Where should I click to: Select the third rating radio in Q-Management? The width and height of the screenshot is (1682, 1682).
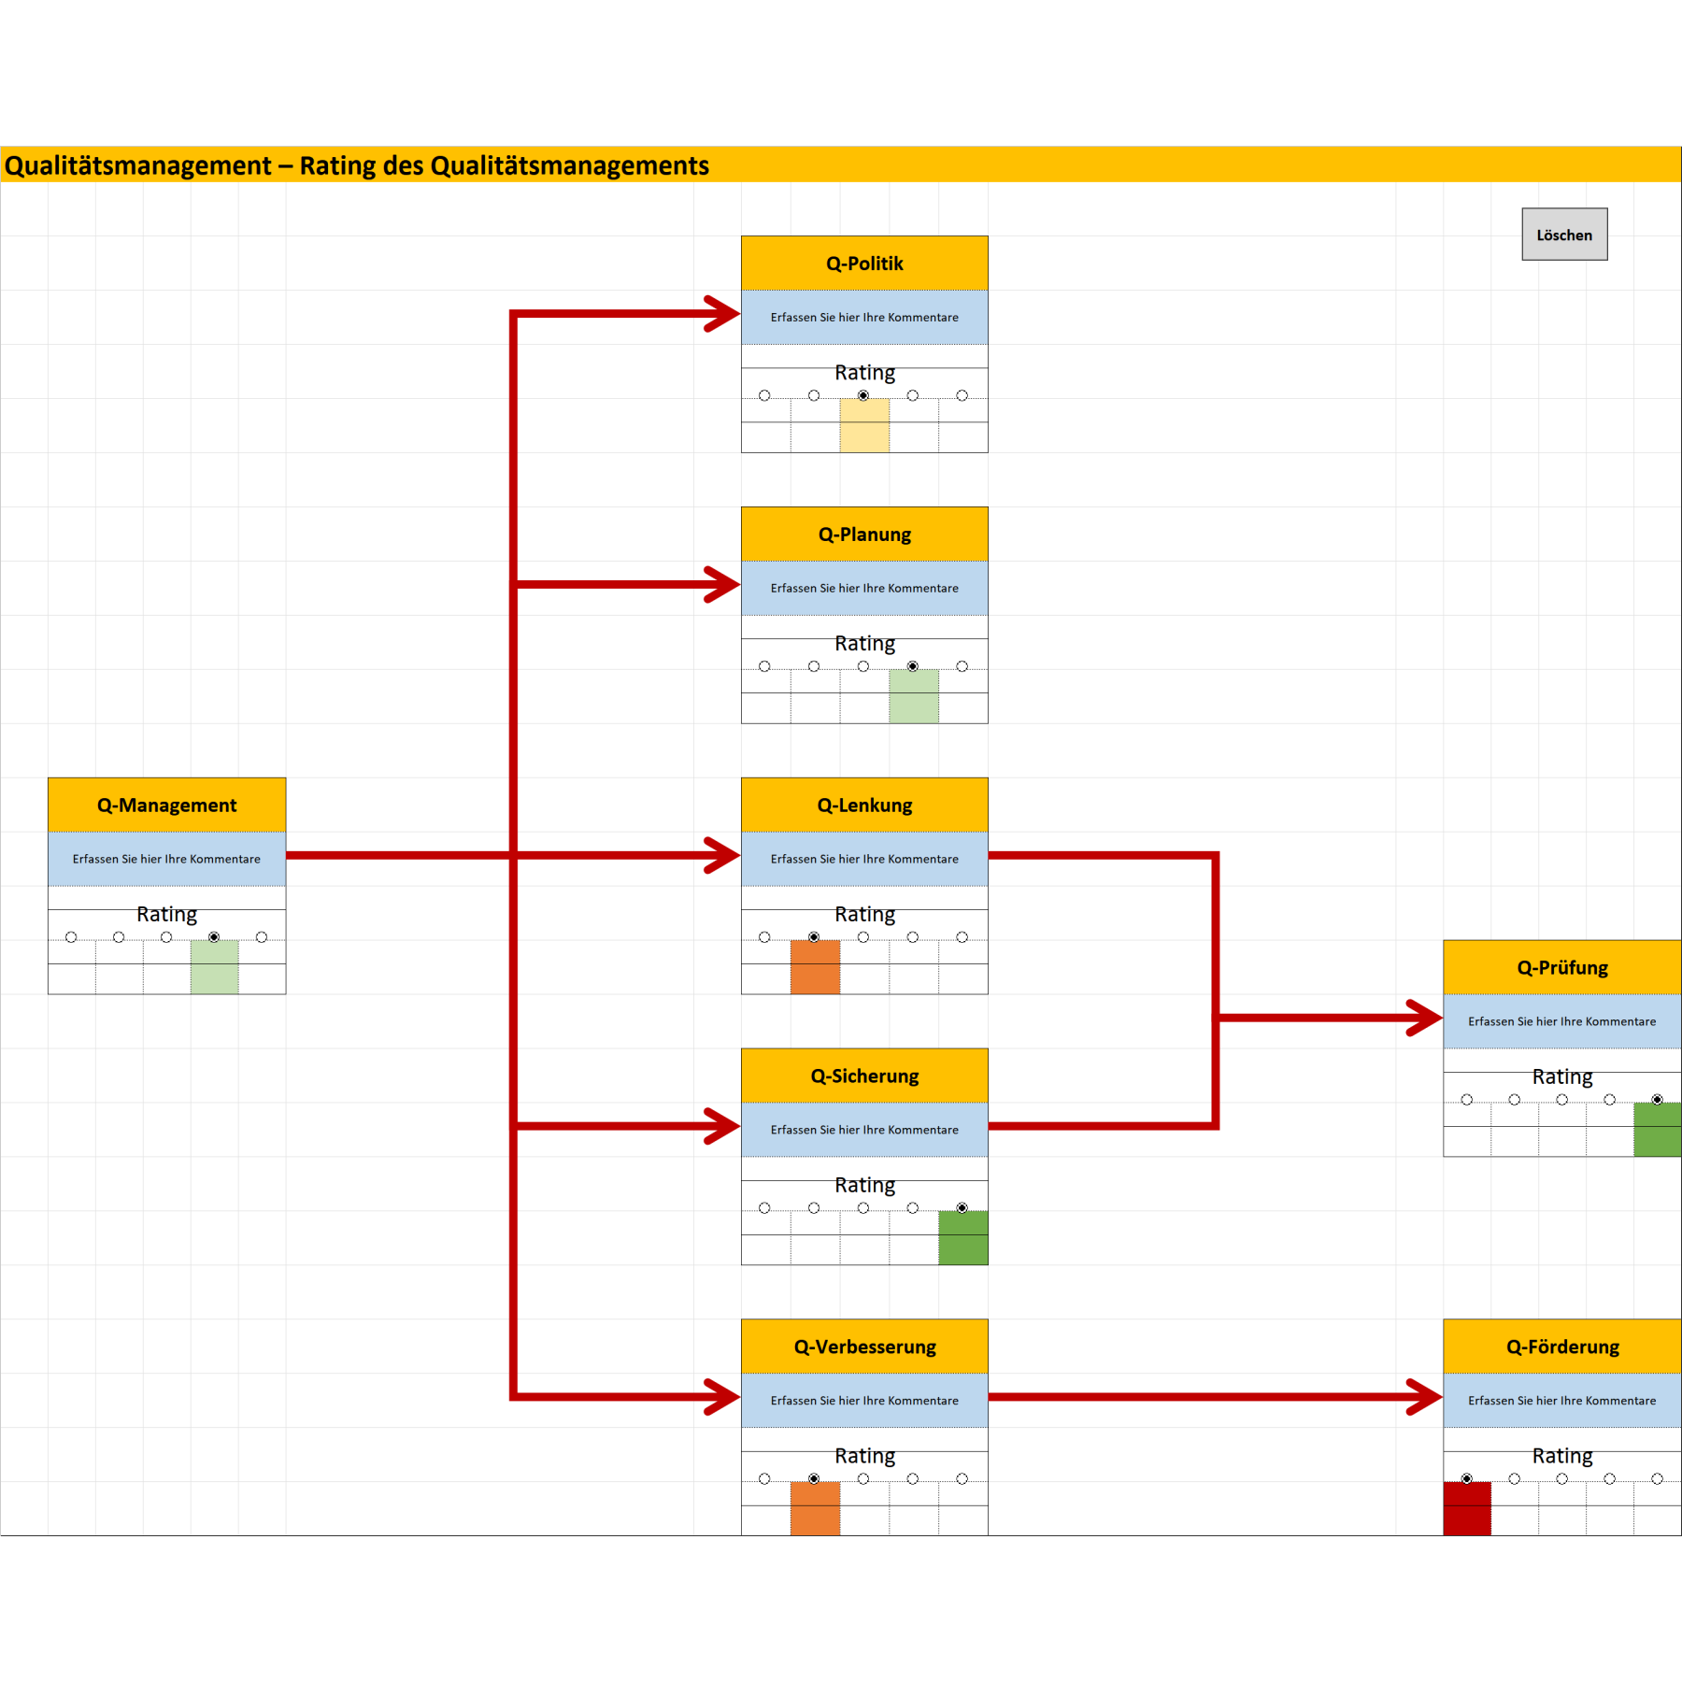coord(166,937)
